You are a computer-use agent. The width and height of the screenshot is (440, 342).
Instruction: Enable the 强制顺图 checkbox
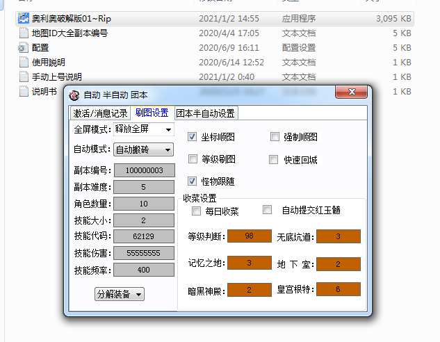(275, 138)
